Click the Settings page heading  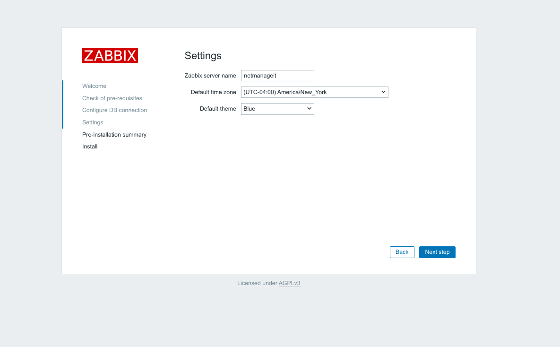203,56
